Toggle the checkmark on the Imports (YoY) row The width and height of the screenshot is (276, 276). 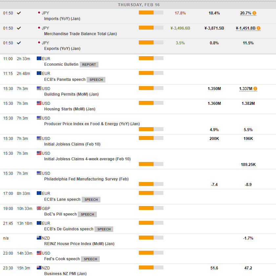19,13
